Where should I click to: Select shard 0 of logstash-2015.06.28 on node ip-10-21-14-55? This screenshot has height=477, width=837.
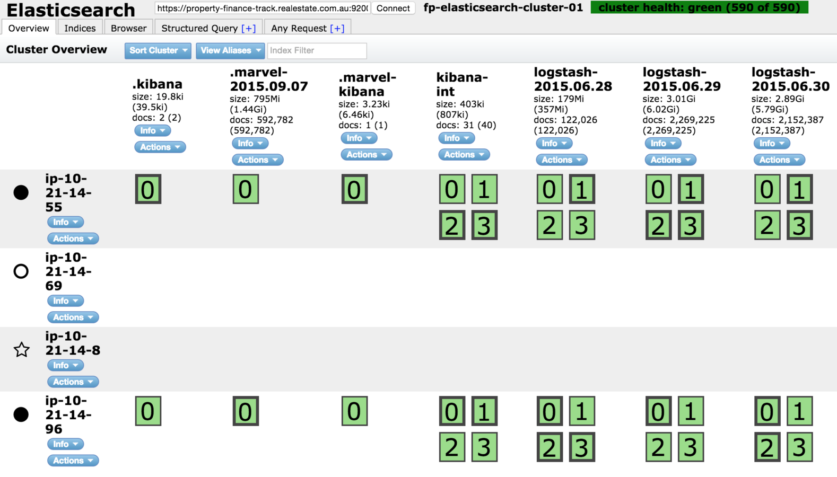click(550, 189)
